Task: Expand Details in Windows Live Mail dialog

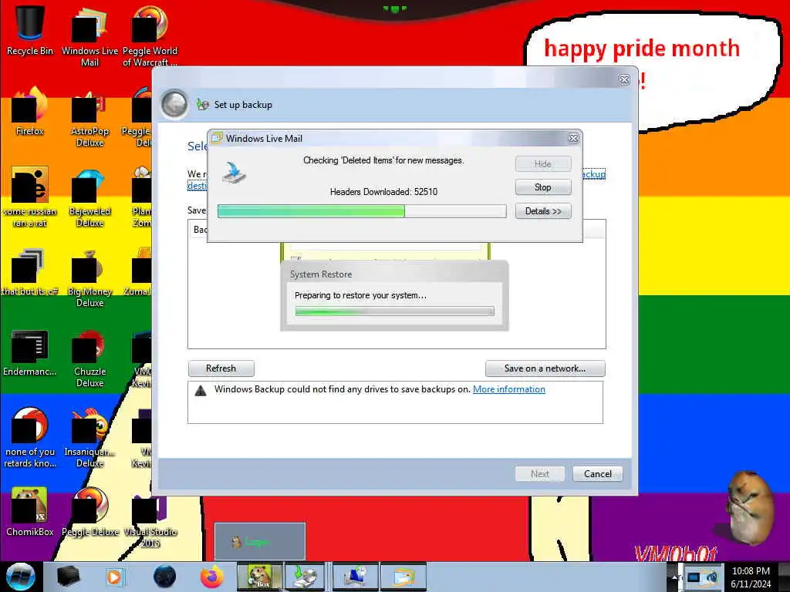Action: 543,211
